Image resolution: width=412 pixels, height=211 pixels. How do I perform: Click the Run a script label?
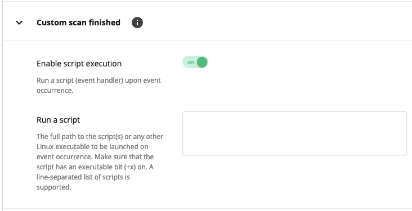point(58,120)
